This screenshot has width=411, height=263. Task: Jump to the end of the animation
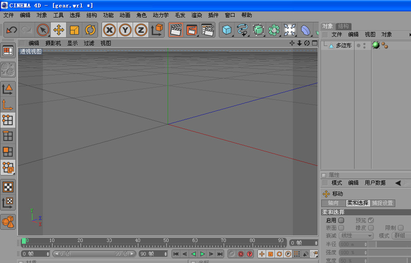click(220, 254)
